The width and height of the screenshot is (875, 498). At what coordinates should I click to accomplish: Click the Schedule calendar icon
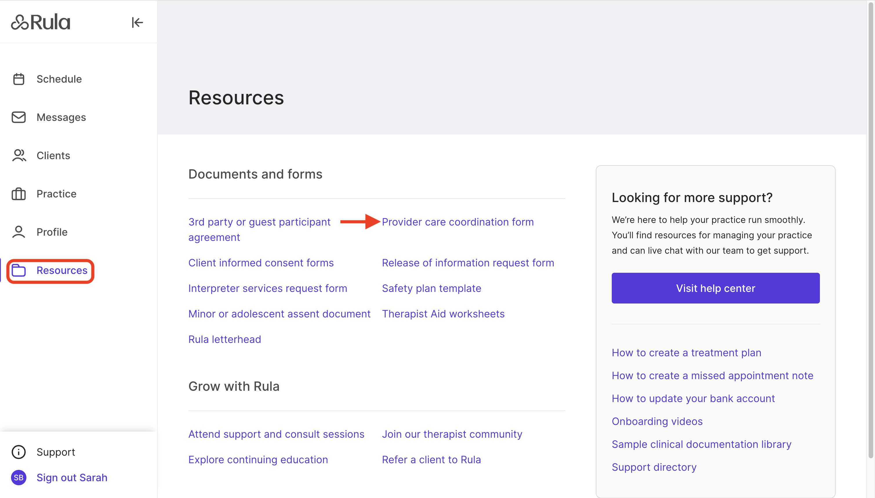pyautogui.click(x=19, y=79)
